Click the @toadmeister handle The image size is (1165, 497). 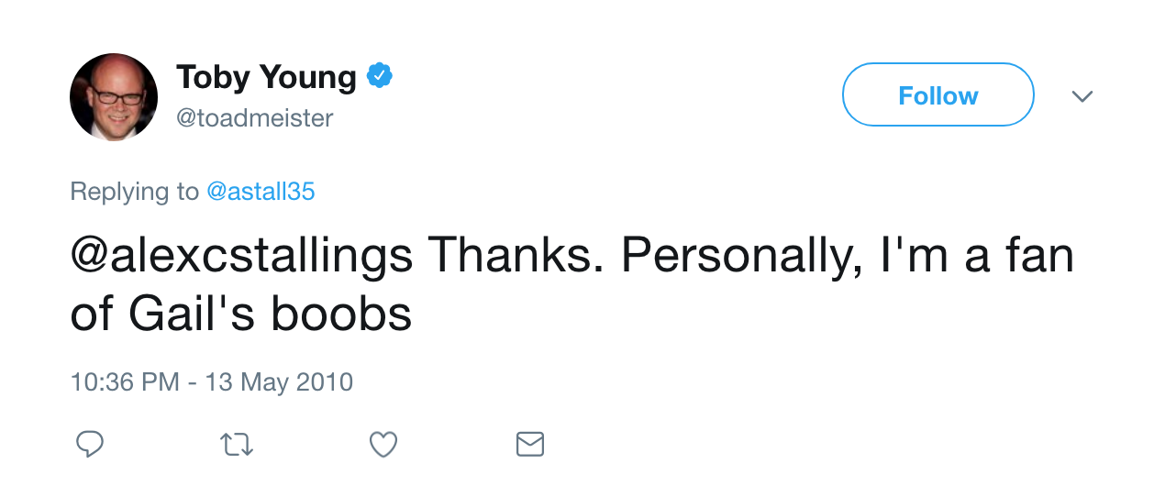coord(255,118)
